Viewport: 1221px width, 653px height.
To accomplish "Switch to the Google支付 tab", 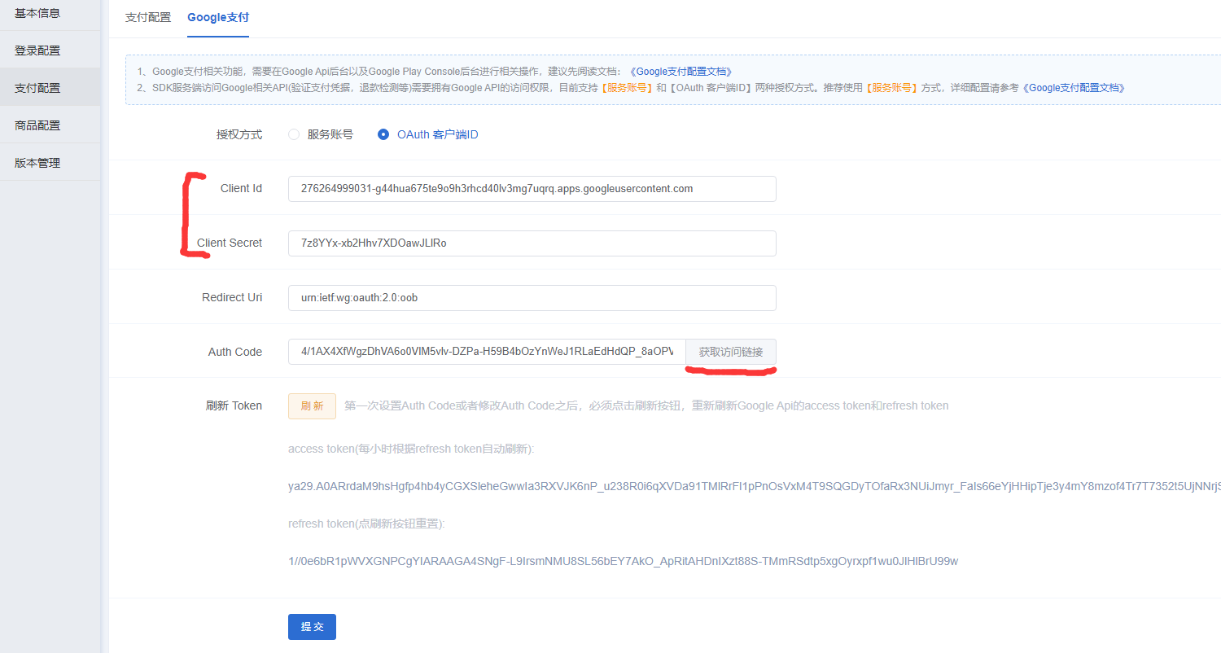I will point(217,16).
